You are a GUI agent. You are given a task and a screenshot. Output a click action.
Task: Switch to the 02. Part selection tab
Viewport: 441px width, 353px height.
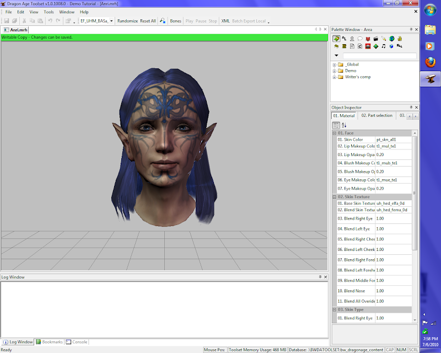[377, 115]
